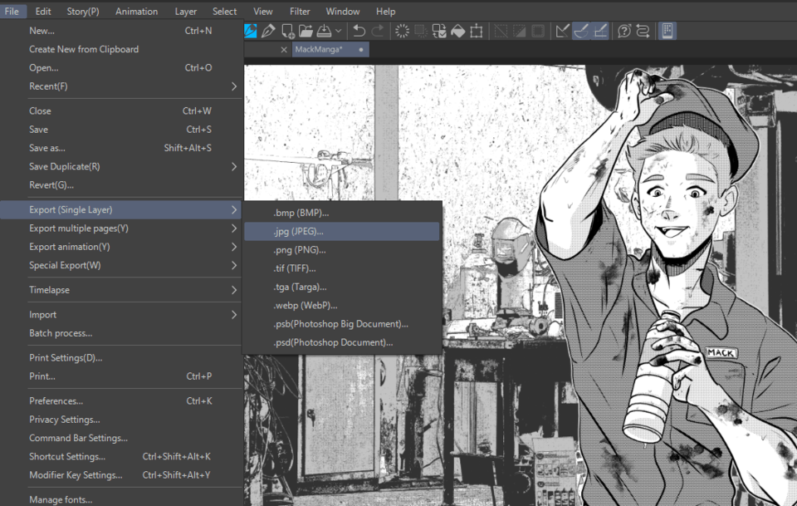
Task: Select the pencil icon in the command bar
Action: (268, 31)
